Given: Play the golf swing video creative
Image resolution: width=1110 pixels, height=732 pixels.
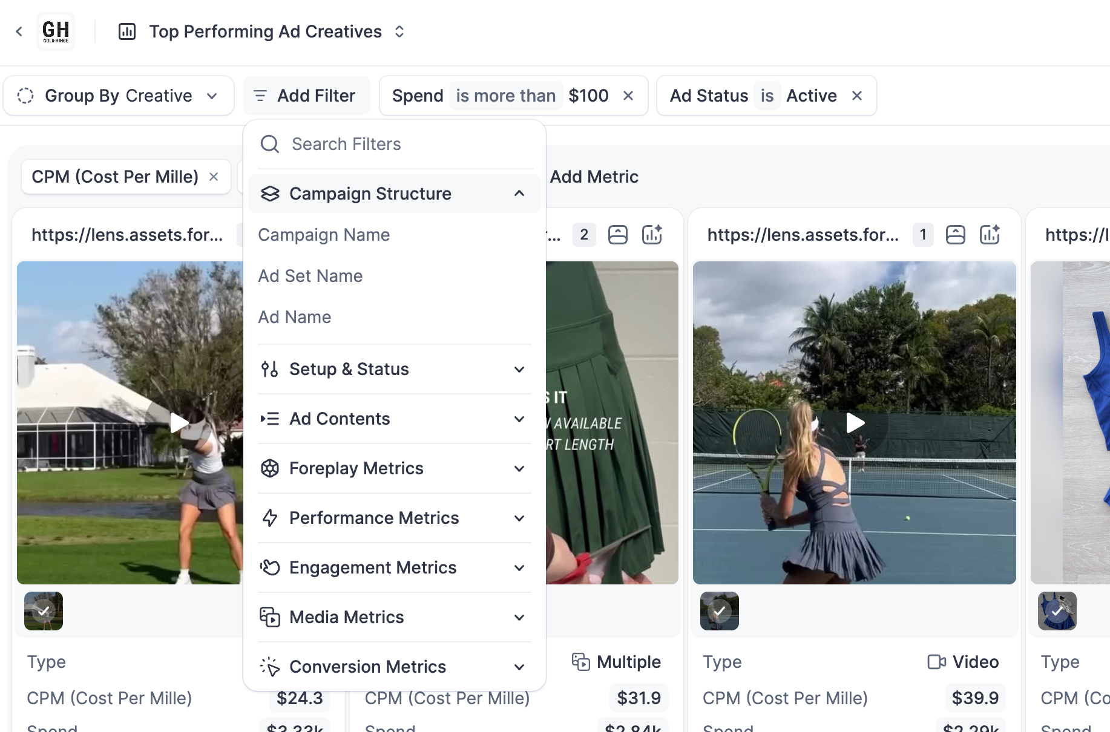Looking at the screenshot, I should 179,423.
